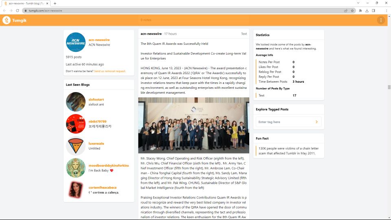Go forward using browser forward arrow
This screenshot has height=220, width=391.
click(x=11, y=11)
